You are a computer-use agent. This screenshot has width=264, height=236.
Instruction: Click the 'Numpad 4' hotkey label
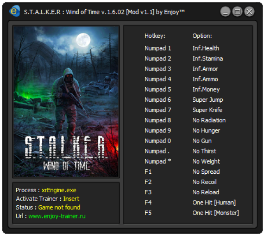[158, 79]
